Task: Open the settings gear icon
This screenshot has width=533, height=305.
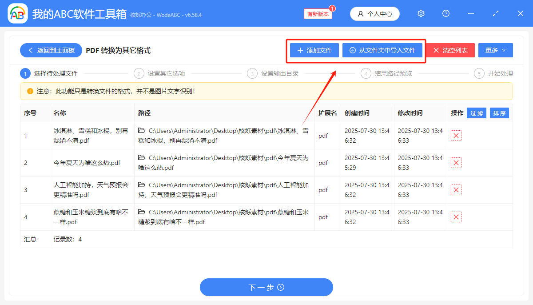Action: pyautogui.click(x=421, y=13)
